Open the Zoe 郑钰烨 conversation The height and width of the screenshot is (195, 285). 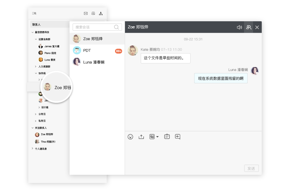(97, 39)
